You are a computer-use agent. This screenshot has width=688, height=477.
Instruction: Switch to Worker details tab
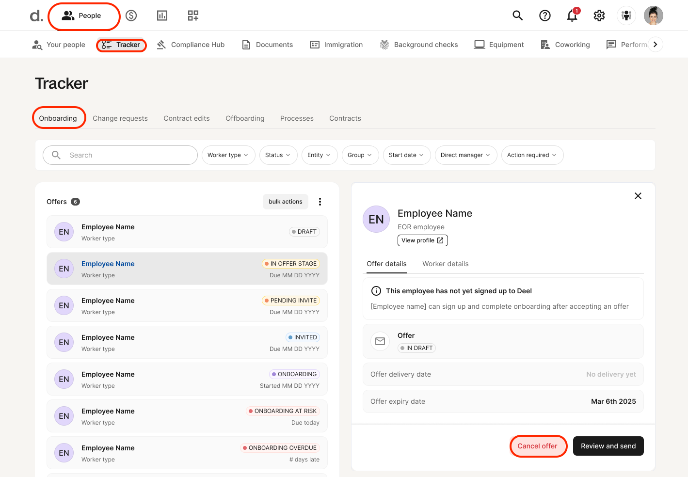pos(445,264)
